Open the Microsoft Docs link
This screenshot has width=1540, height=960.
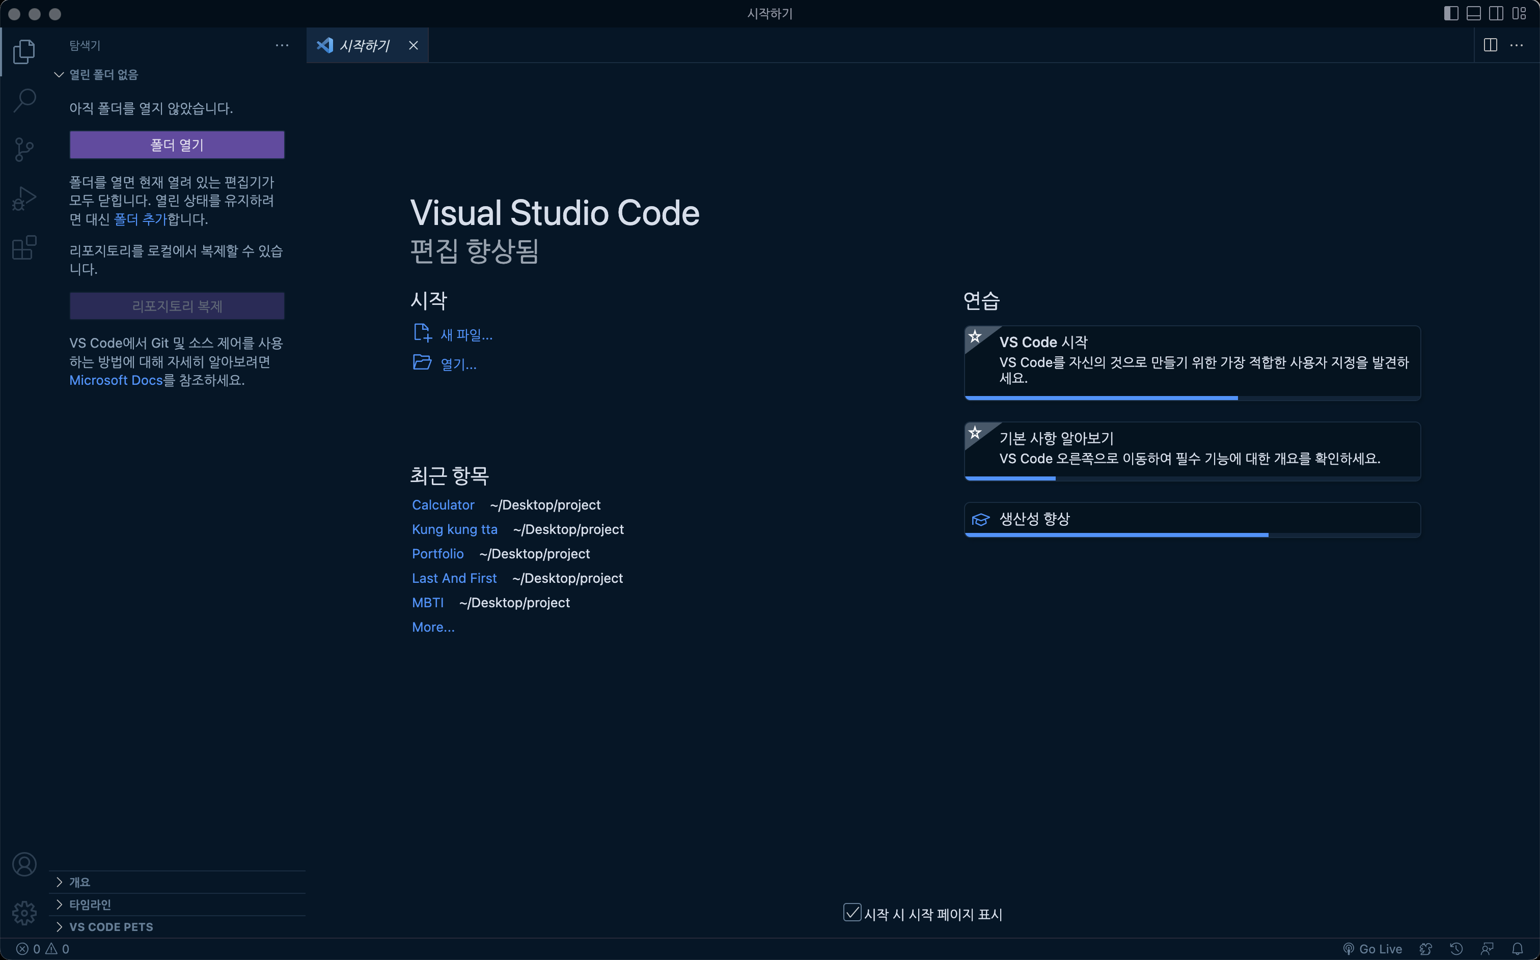pyautogui.click(x=116, y=380)
